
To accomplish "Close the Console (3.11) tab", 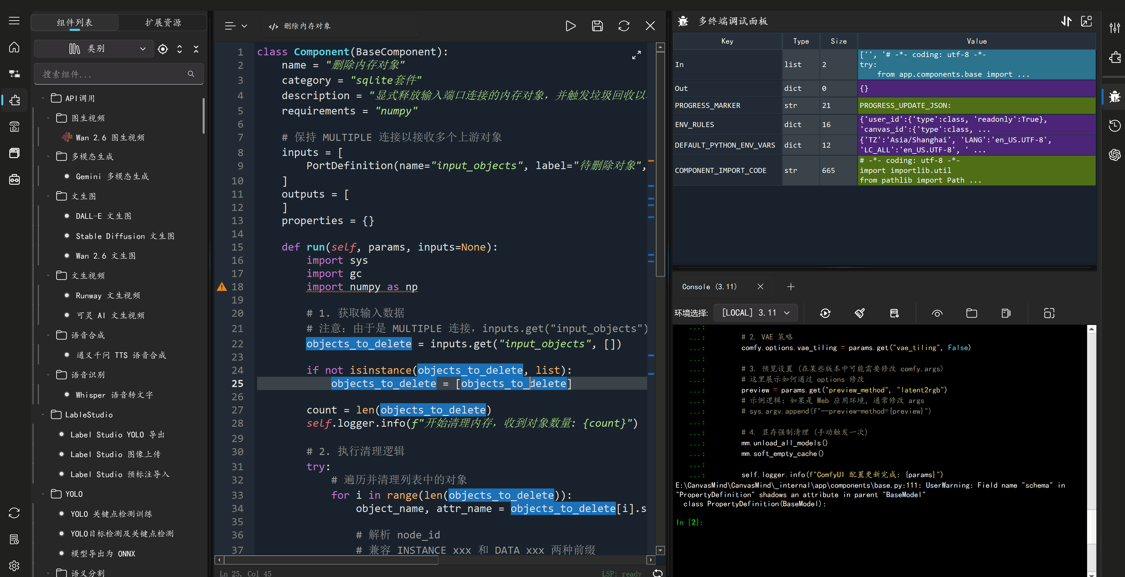I will (x=760, y=286).
